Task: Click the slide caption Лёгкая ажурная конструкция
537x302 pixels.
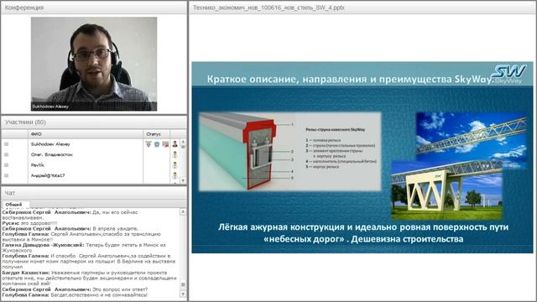Action: [x=363, y=233]
